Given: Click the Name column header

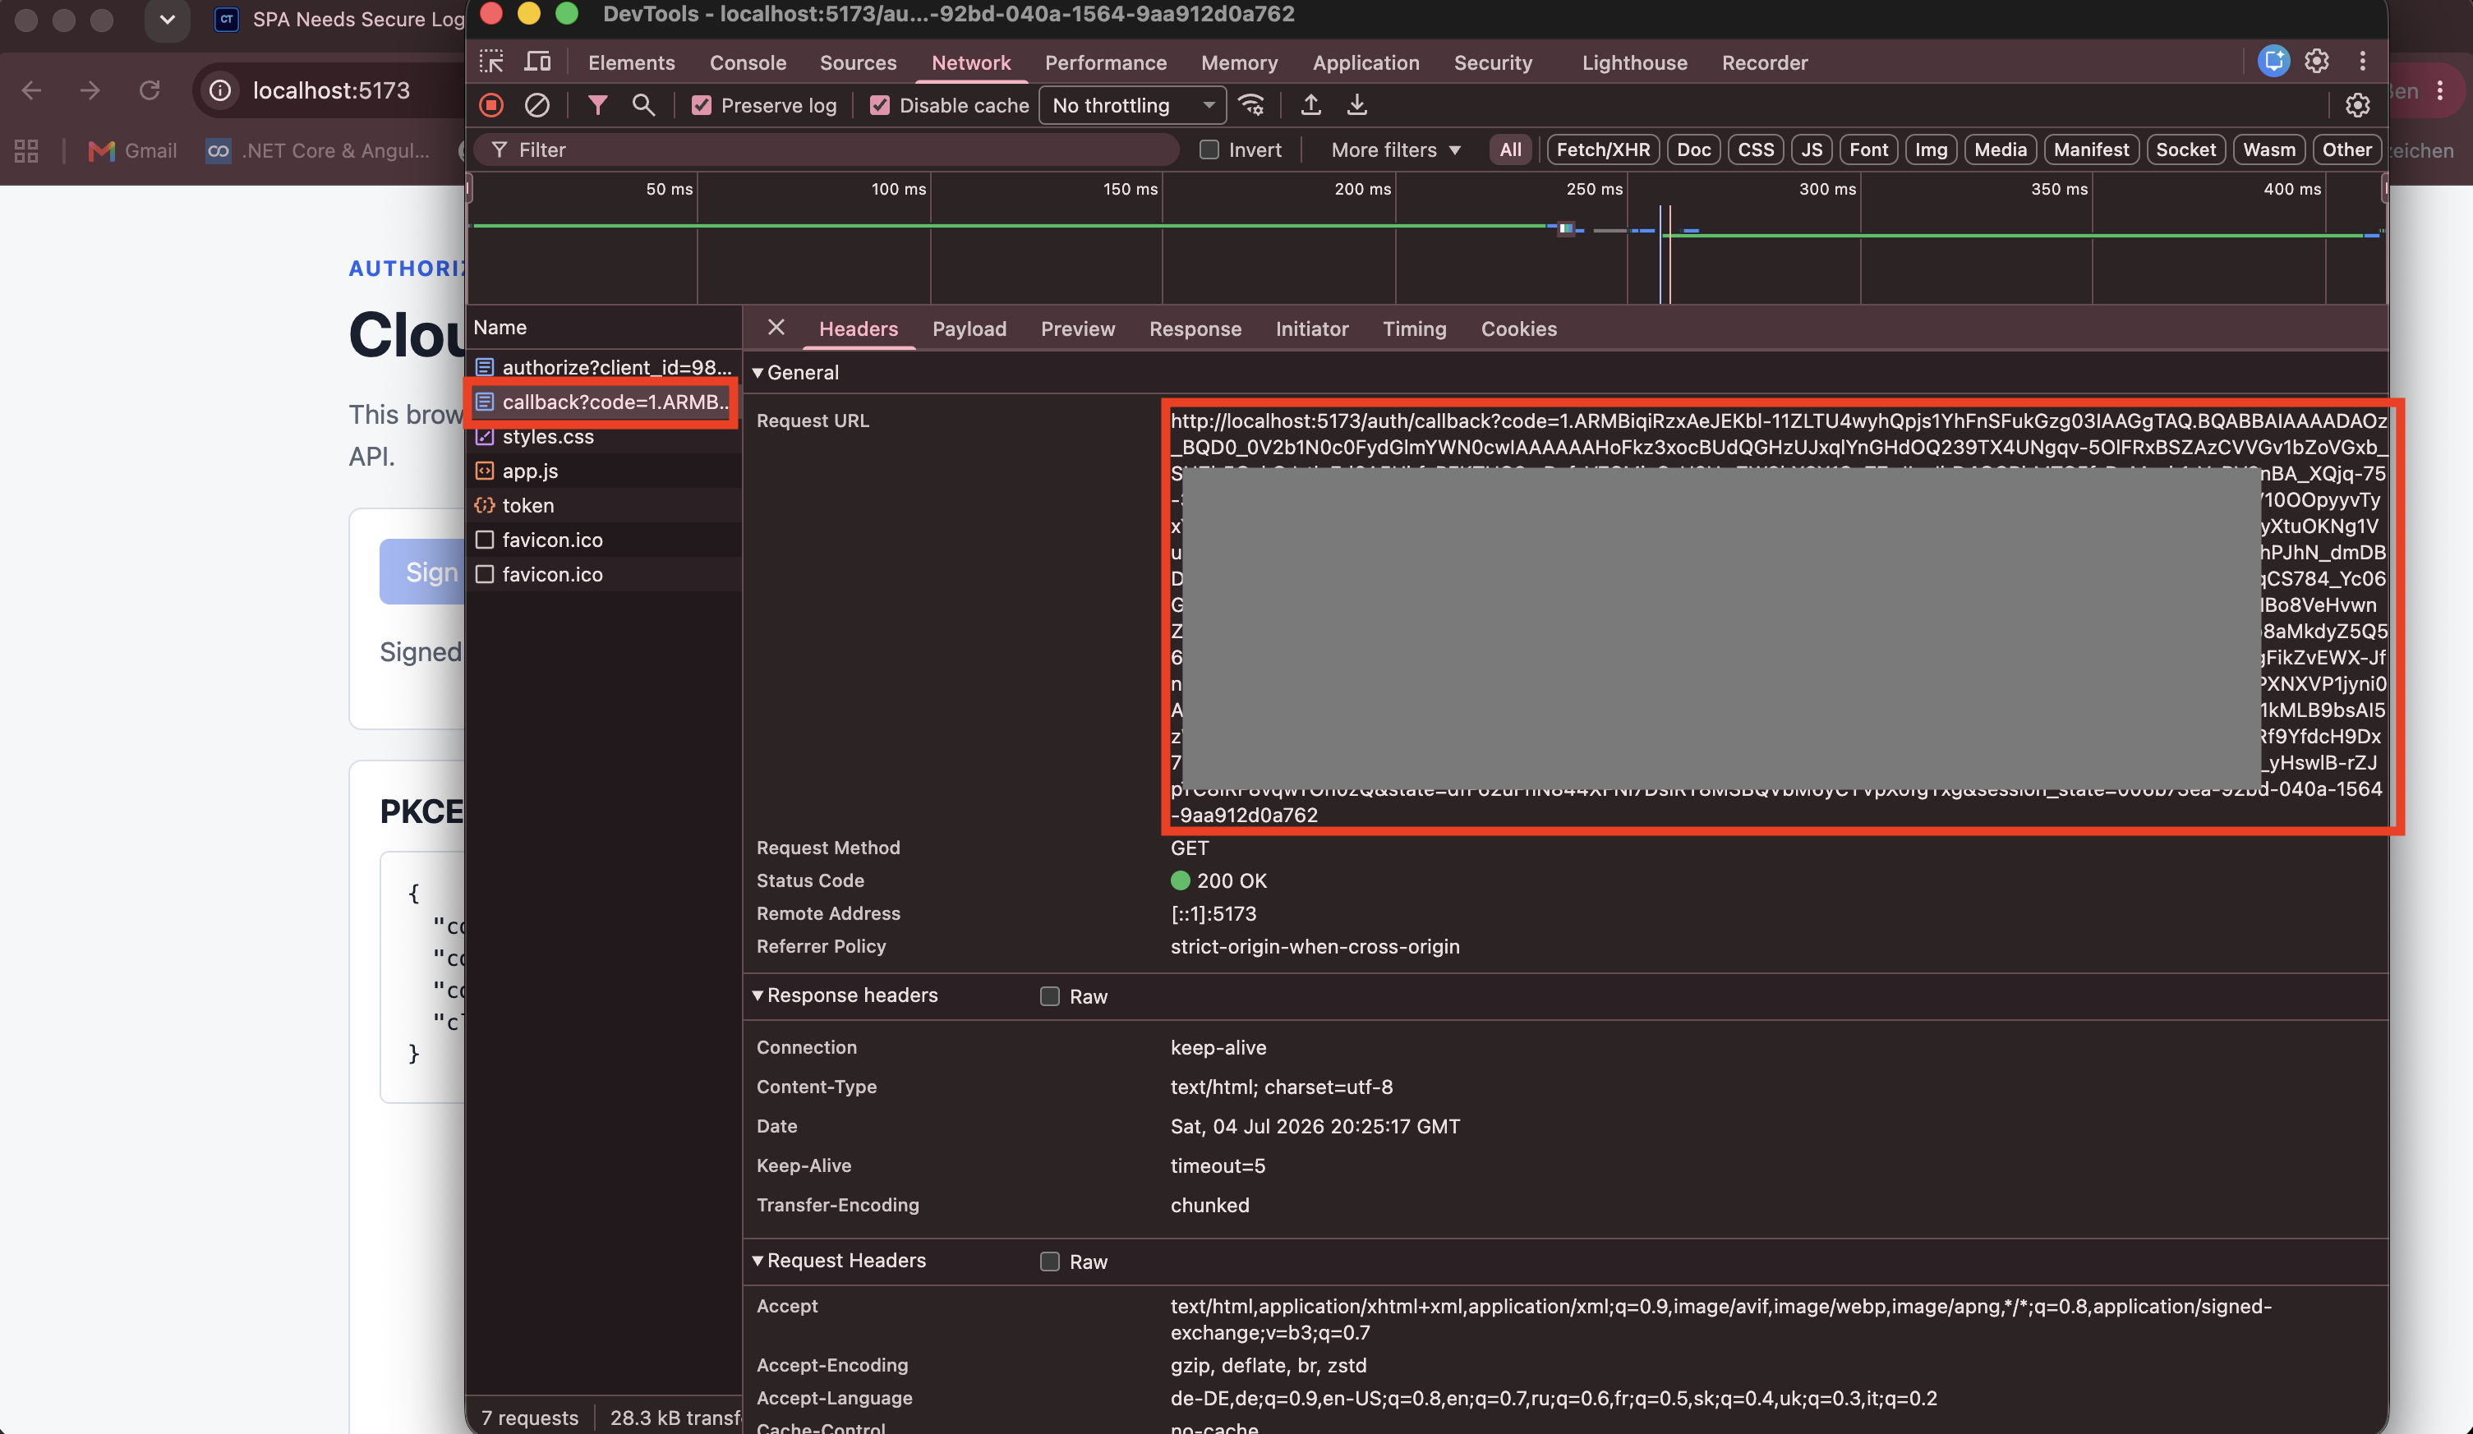Looking at the screenshot, I should point(604,328).
